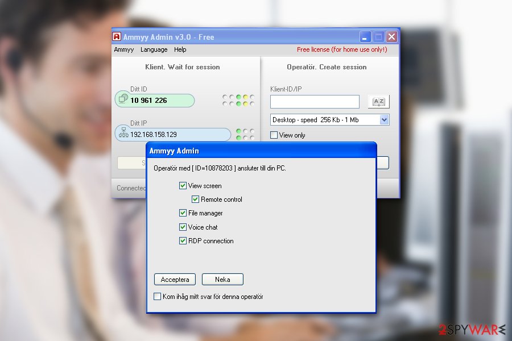
Task: Select the Ditt IP value 192.168.158.129
Action: [x=154, y=135]
